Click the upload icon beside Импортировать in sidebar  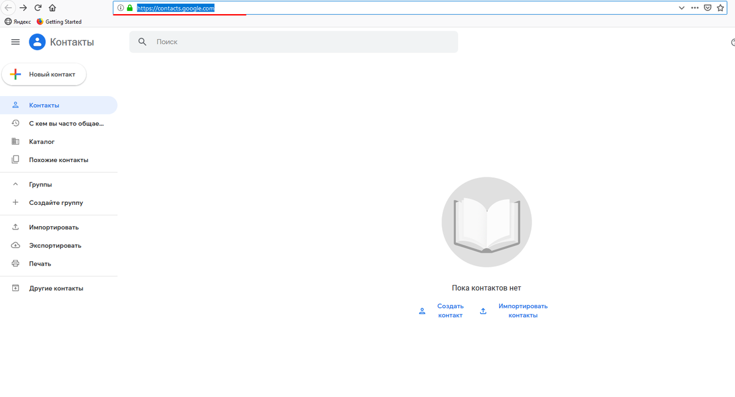pos(16,227)
